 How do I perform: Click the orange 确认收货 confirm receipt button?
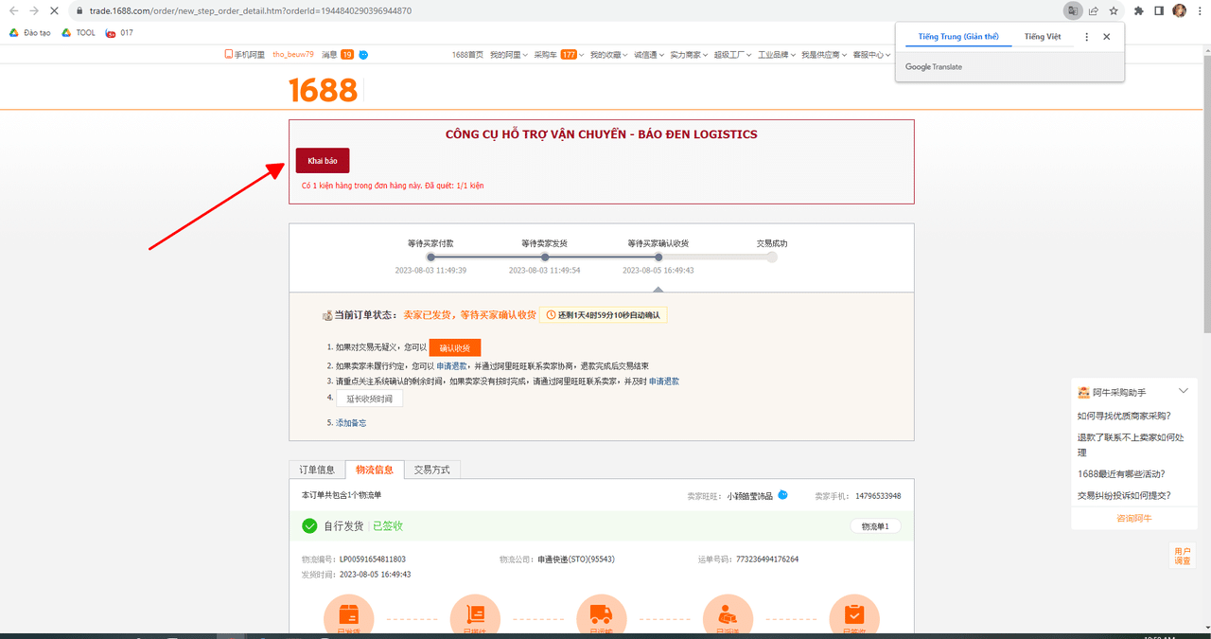455,348
